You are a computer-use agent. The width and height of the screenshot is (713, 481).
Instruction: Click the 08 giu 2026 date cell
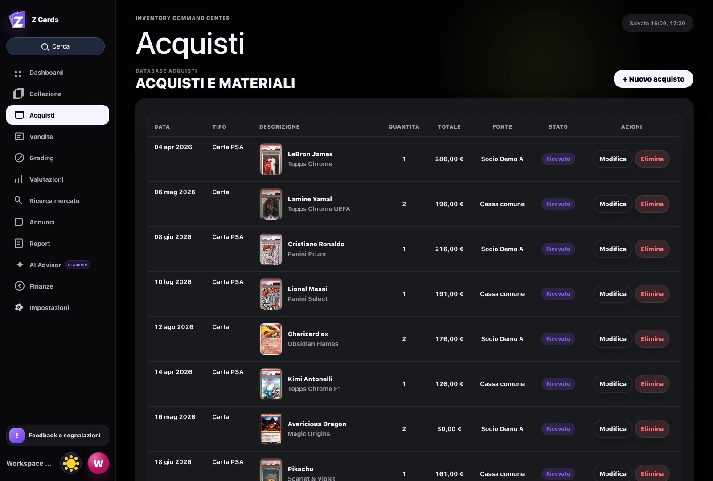[173, 237]
